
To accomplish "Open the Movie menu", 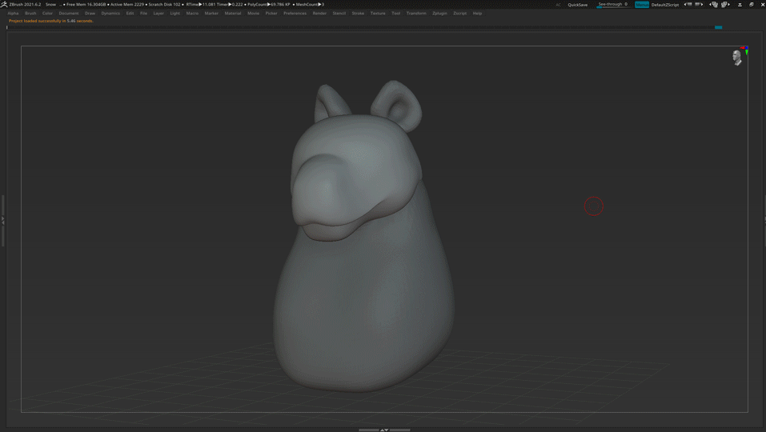I will pos(253,13).
